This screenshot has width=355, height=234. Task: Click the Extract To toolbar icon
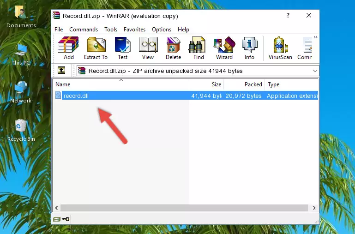(96, 48)
